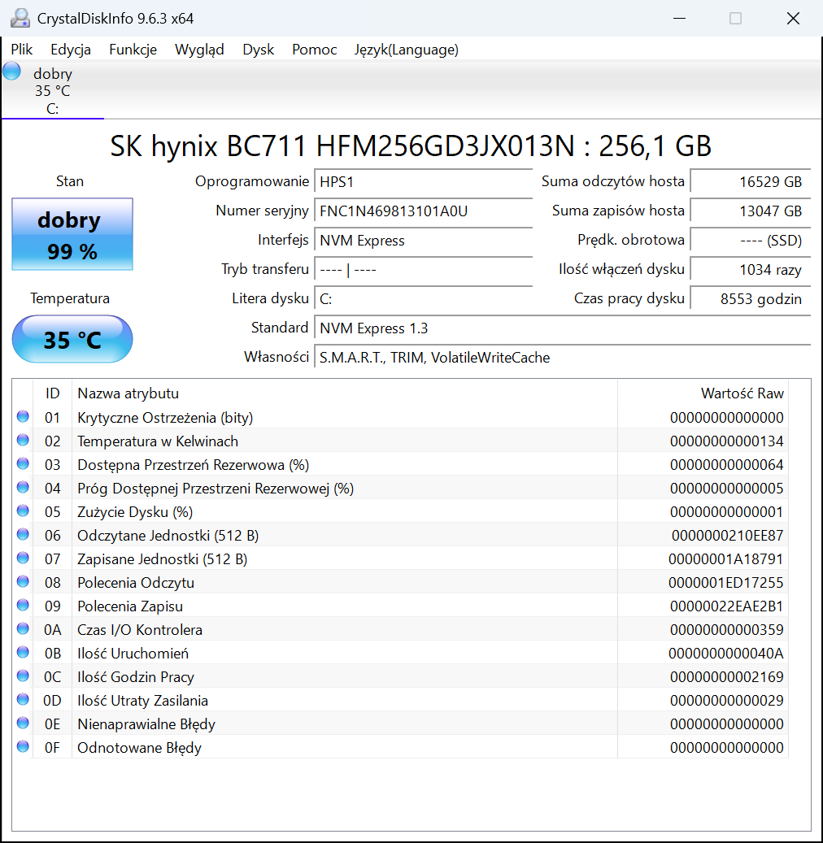Image resolution: width=823 pixels, height=843 pixels.
Task: Click the 35 °C temperature button
Action: coord(72,339)
